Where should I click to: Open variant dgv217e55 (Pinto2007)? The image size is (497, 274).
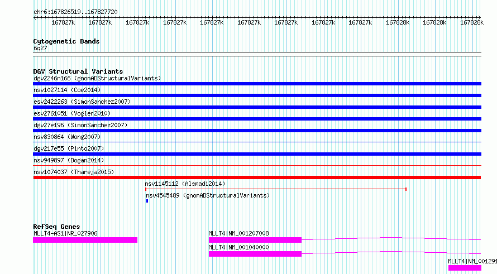coord(69,148)
